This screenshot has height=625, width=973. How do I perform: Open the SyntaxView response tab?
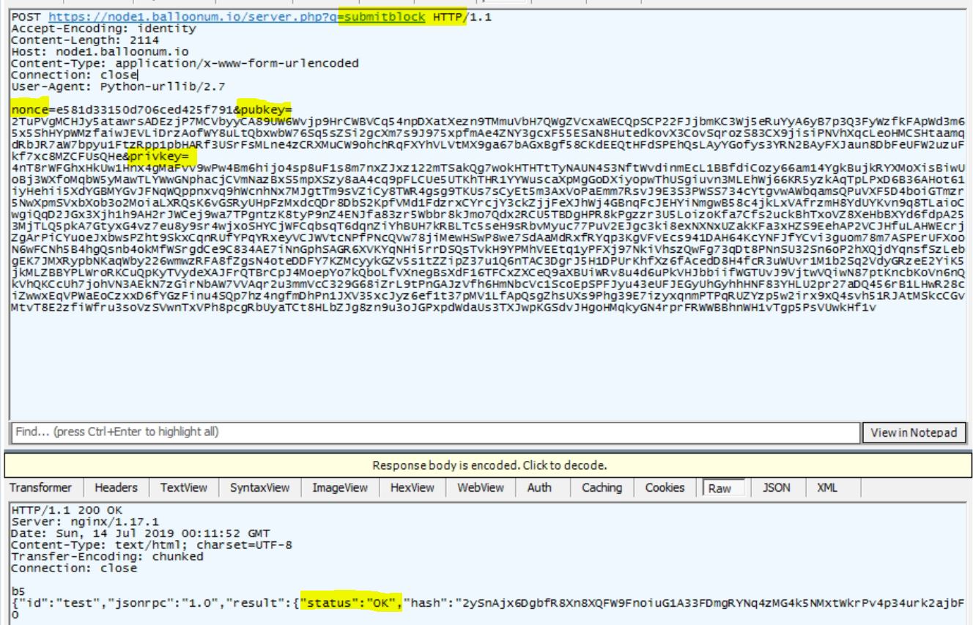[259, 487]
